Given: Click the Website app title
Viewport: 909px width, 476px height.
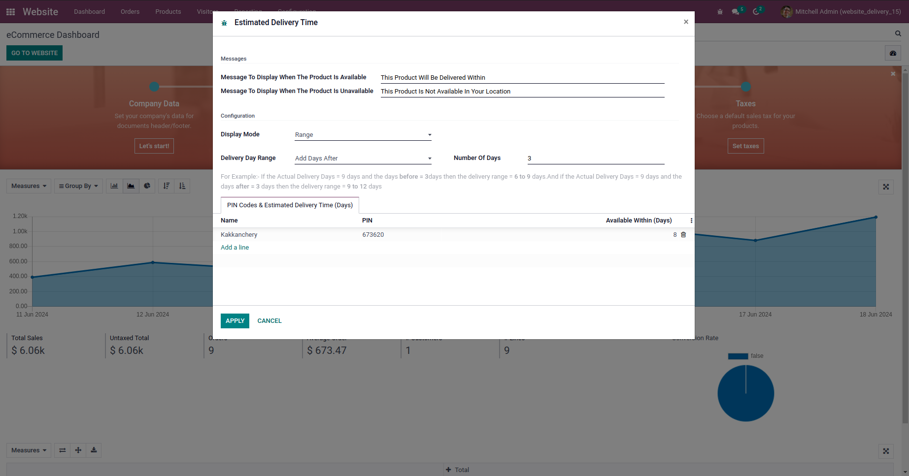Looking at the screenshot, I should tap(40, 11).
